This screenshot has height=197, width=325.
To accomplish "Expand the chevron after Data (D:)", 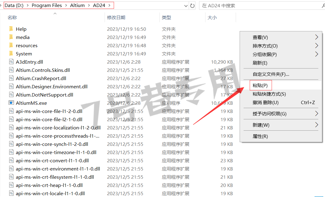I will point(27,5).
